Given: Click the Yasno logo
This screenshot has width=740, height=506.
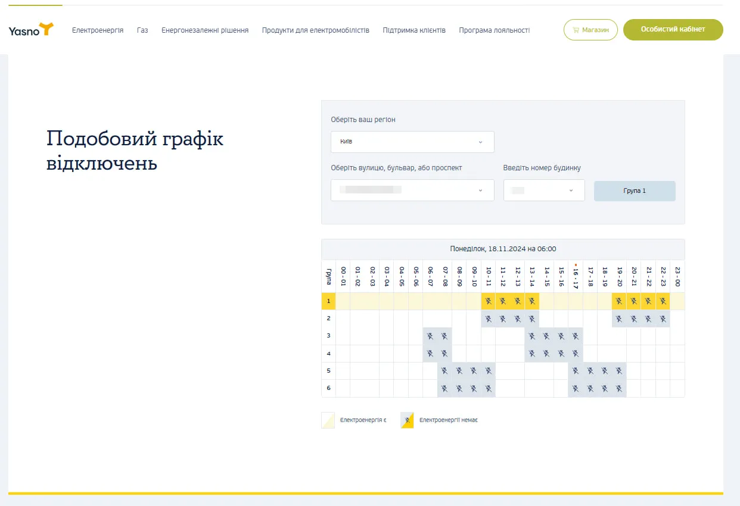Looking at the screenshot, I should pyautogui.click(x=30, y=30).
